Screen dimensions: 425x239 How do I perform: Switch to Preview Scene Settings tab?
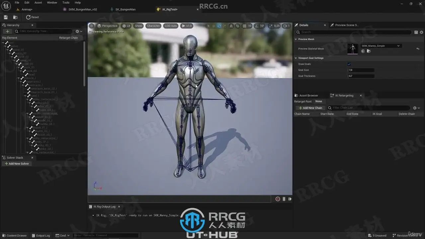347,25
